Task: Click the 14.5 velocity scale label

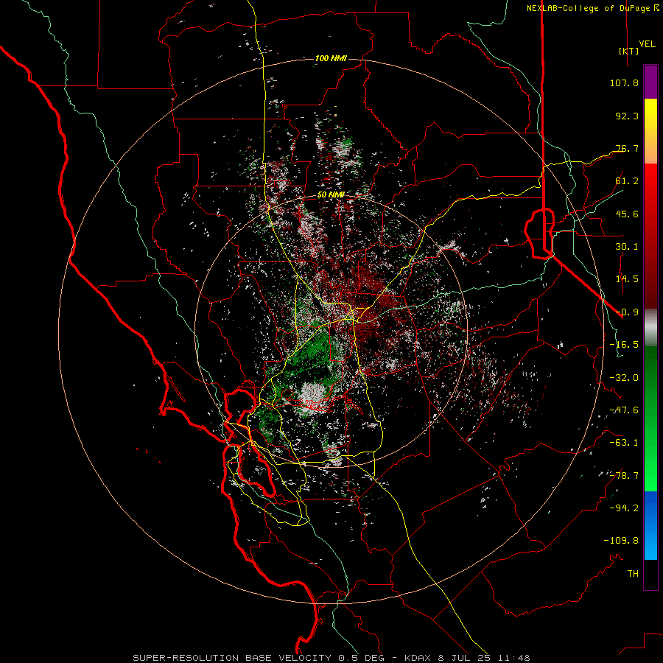Action: coord(627,279)
